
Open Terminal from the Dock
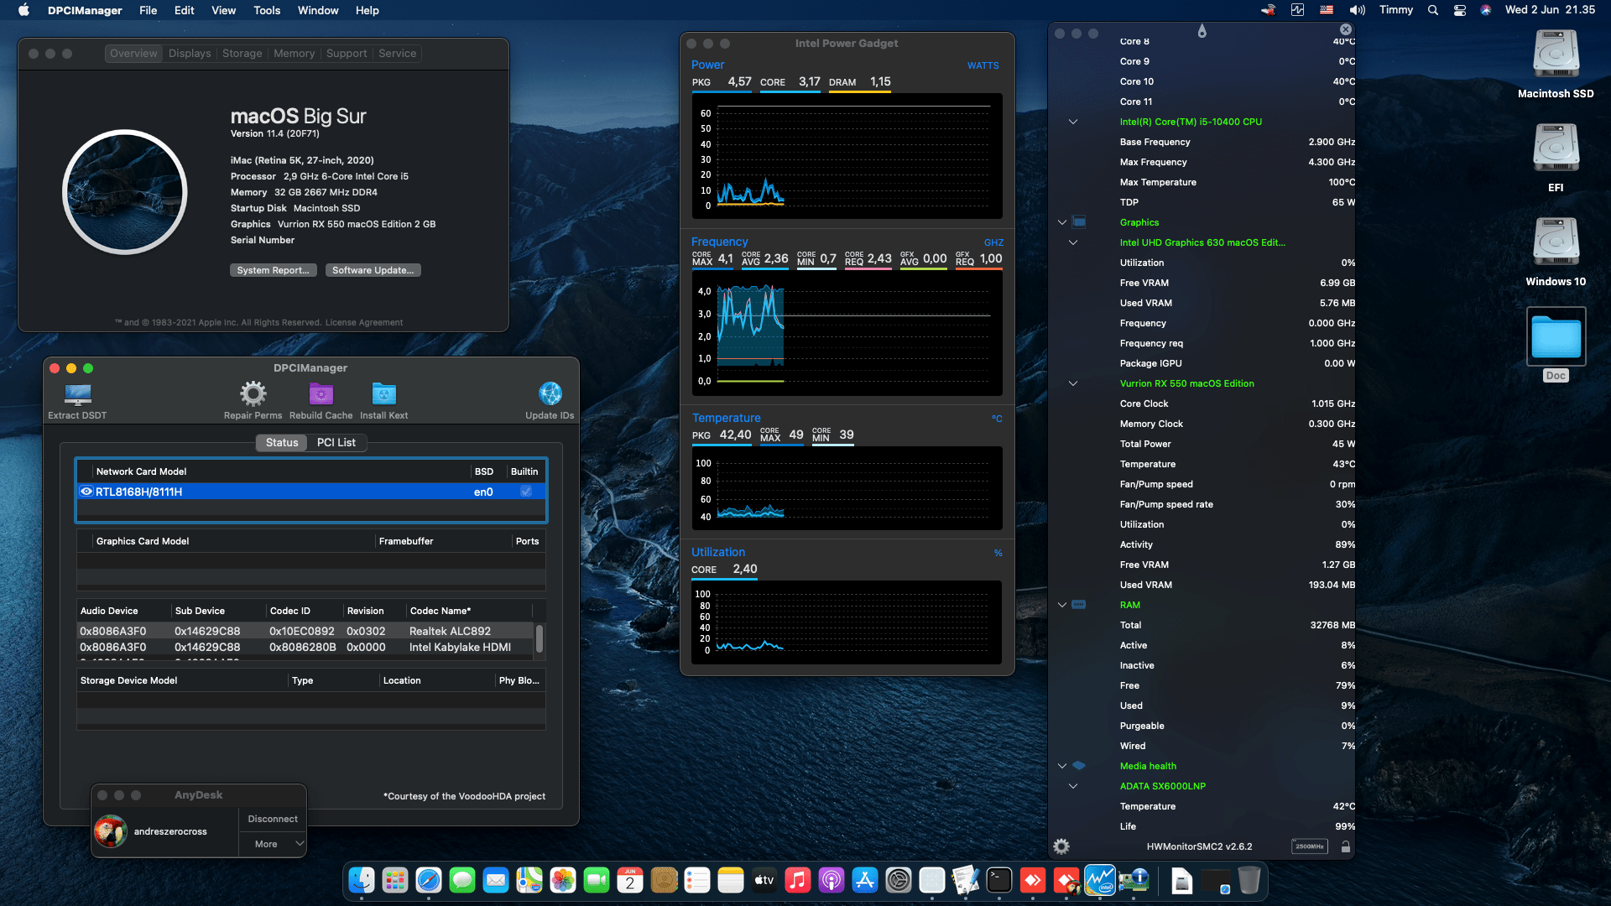(999, 880)
